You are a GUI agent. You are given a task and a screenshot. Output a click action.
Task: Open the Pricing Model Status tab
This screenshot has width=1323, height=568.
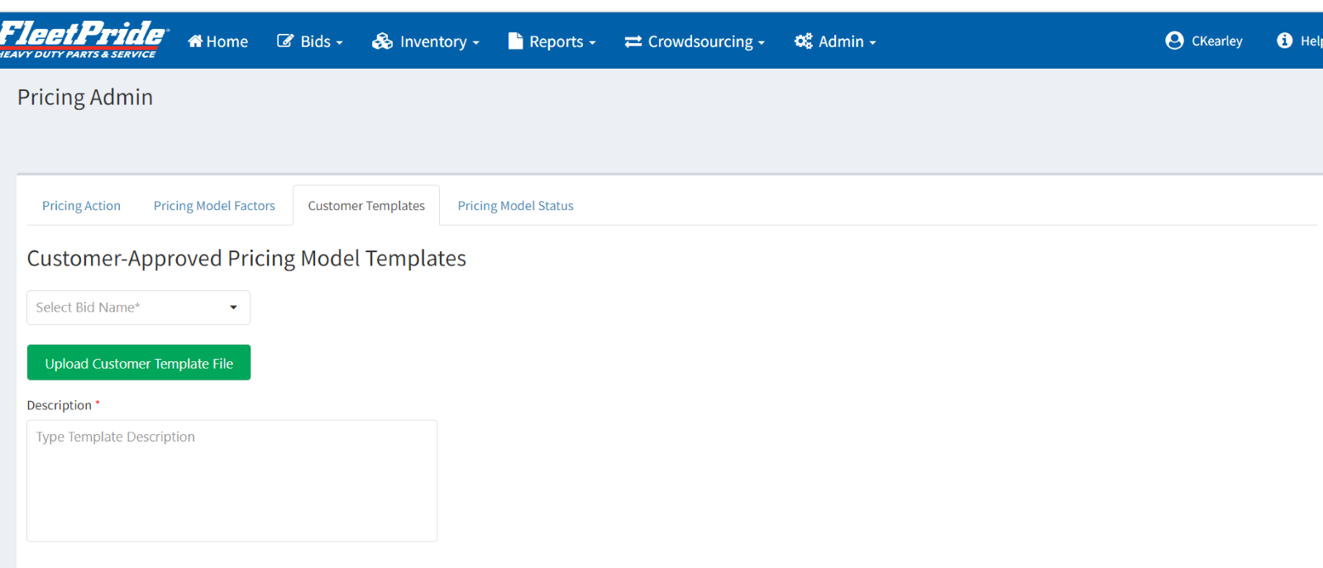pyautogui.click(x=515, y=206)
